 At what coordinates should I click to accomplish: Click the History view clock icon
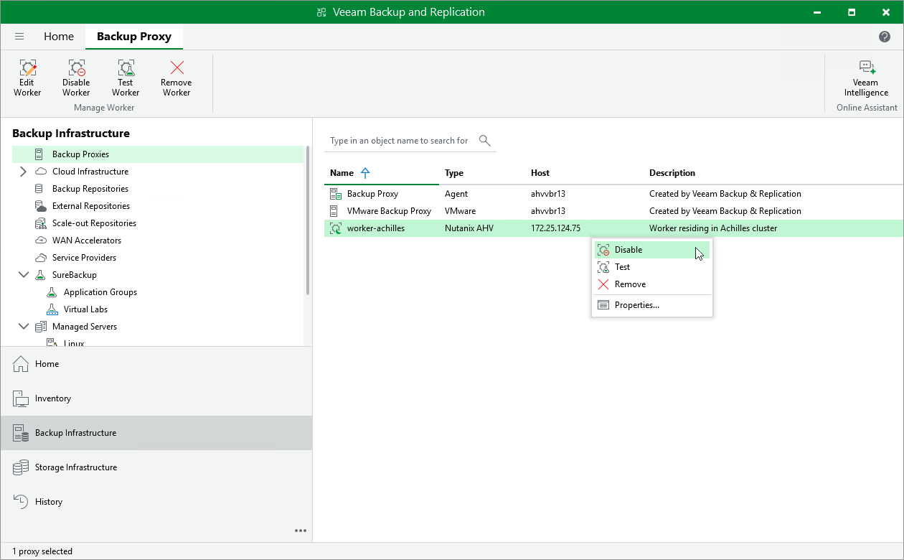[x=21, y=502]
